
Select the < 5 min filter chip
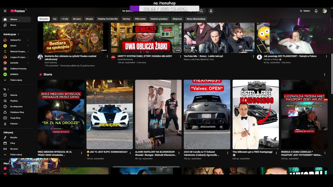(65, 19)
